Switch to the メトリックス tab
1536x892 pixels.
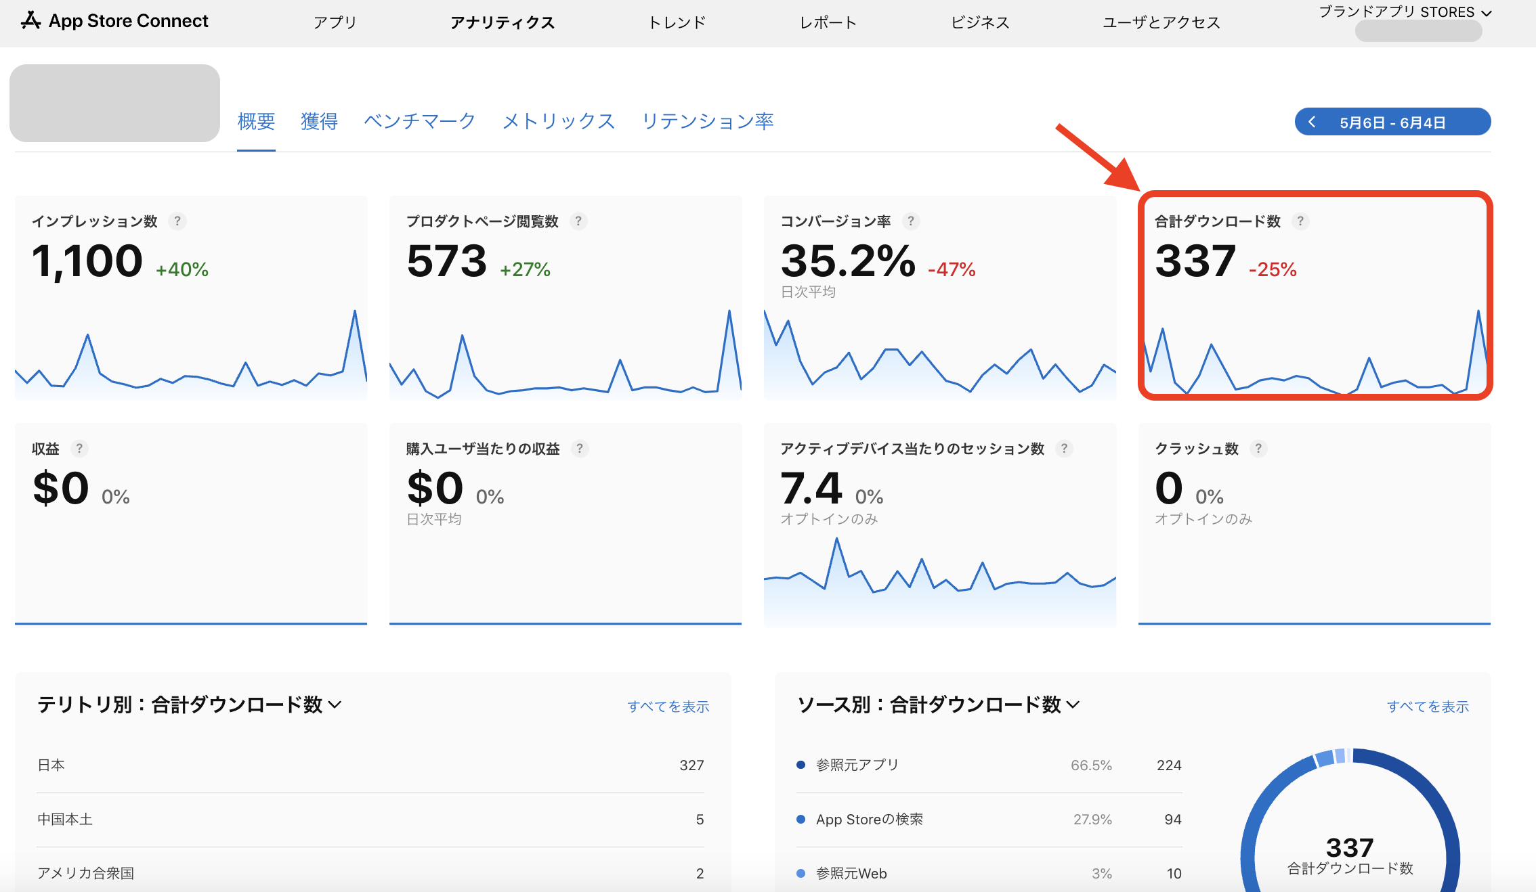tap(559, 121)
